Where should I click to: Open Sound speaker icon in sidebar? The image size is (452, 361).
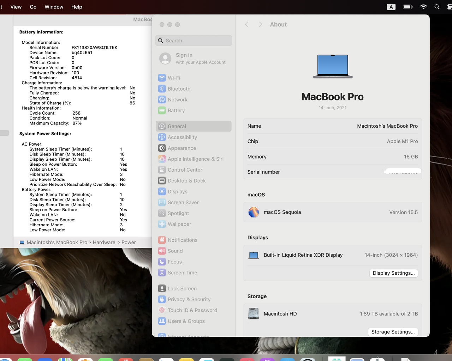click(162, 251)
